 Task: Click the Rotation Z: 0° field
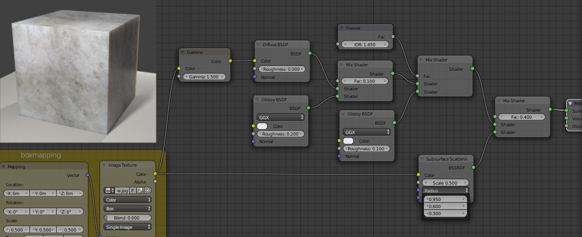(70, 211)
